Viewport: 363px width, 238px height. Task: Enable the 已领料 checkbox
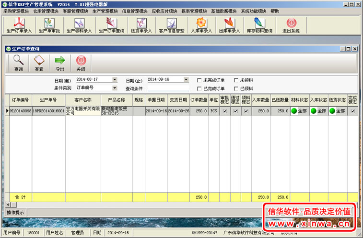pos(236,88)
